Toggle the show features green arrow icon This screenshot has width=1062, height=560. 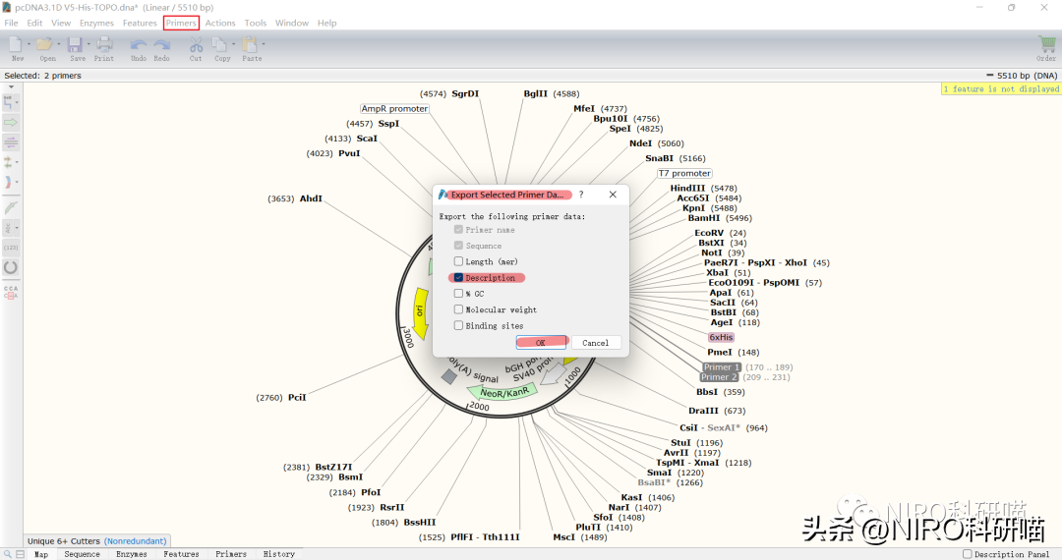pos(11,122)
